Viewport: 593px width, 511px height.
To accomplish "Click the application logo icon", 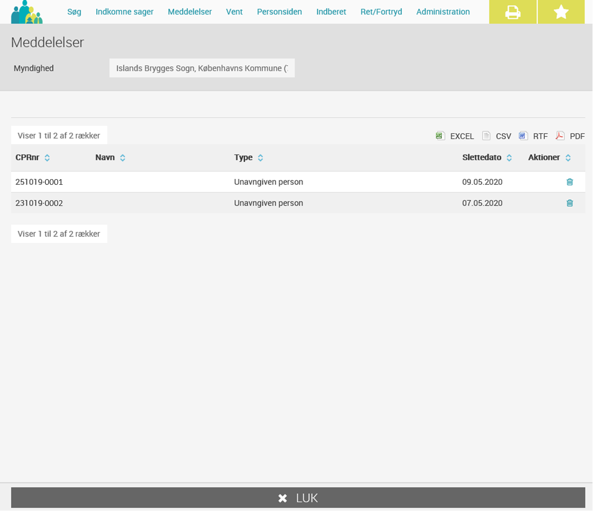I will click(x=27, y=12).
